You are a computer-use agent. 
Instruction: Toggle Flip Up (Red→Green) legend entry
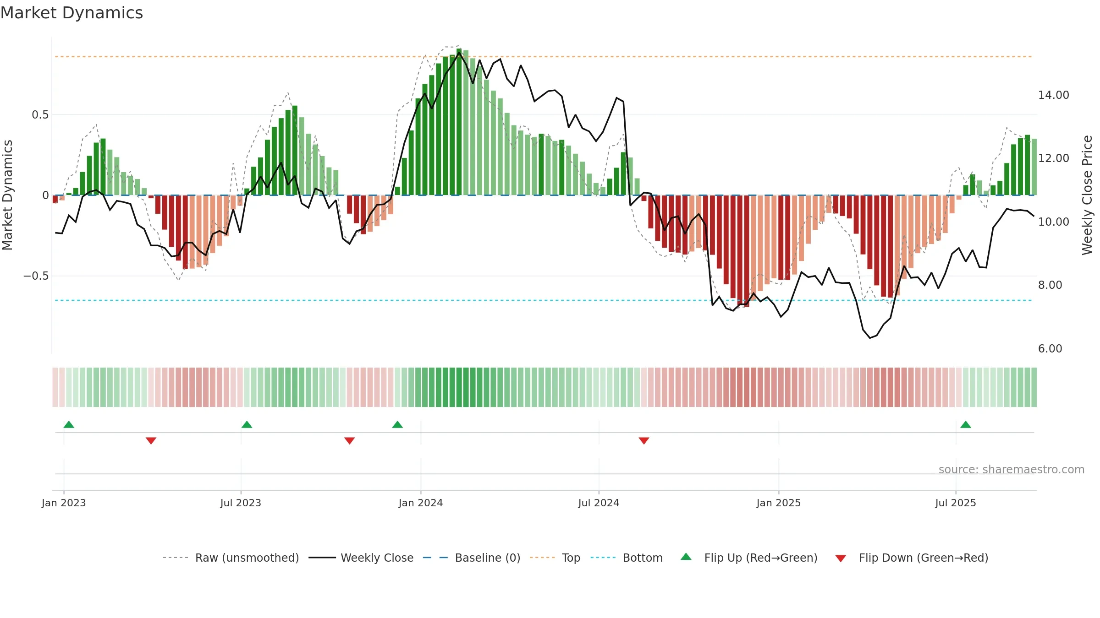tap(749, 558)
